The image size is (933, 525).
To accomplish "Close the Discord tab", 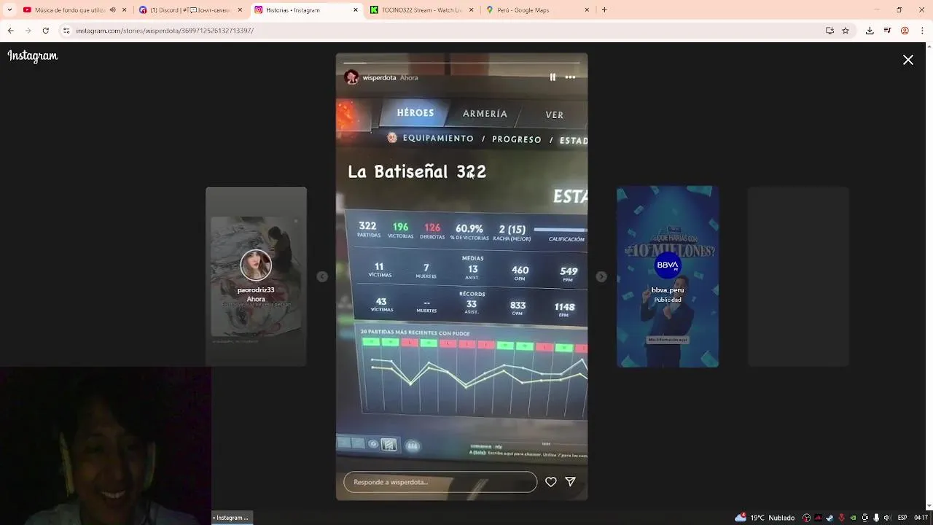I will 240,10.
